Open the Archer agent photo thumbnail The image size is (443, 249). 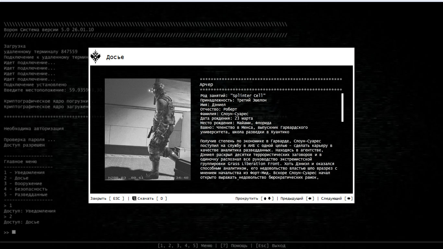click(x=148, y=129)
